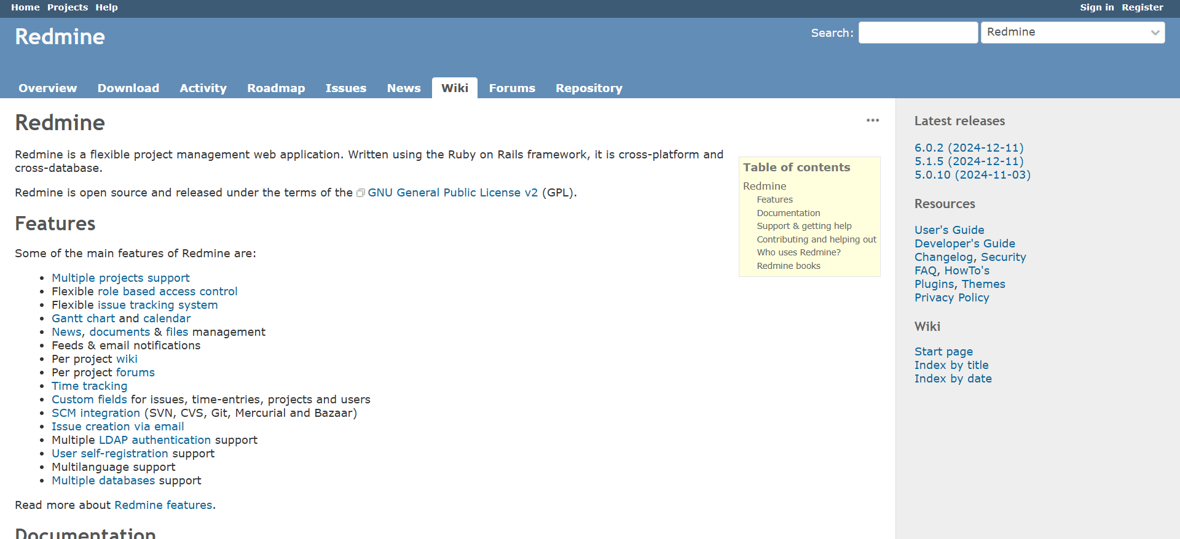Jump to Redmine books section

pos(789,266)
